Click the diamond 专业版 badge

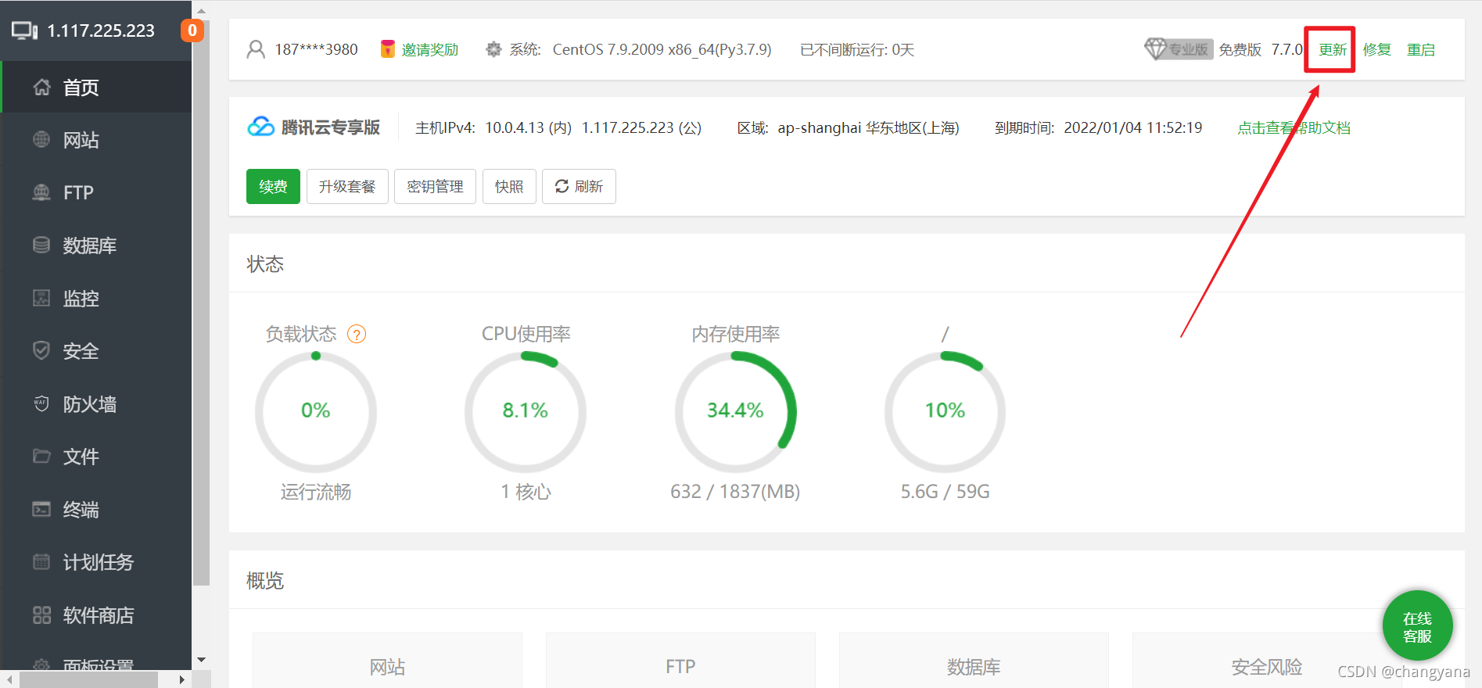[1179, 49]
